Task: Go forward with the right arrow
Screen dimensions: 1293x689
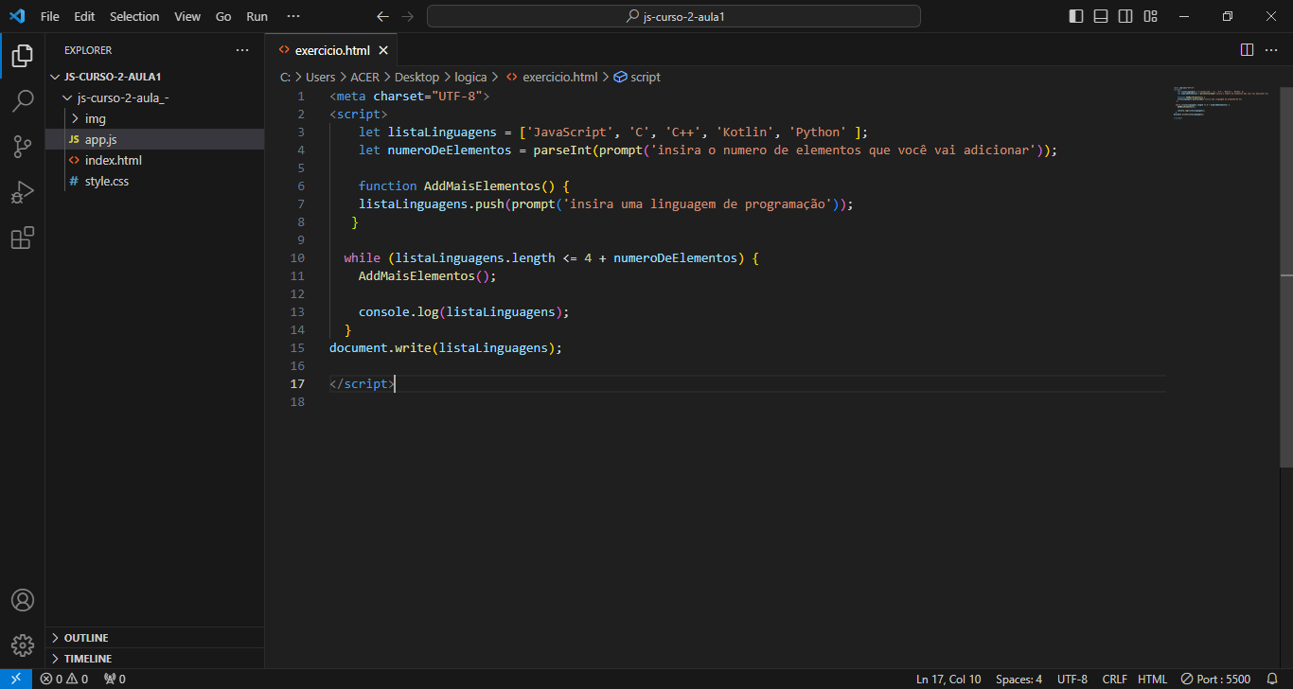Action: point(408,16)
